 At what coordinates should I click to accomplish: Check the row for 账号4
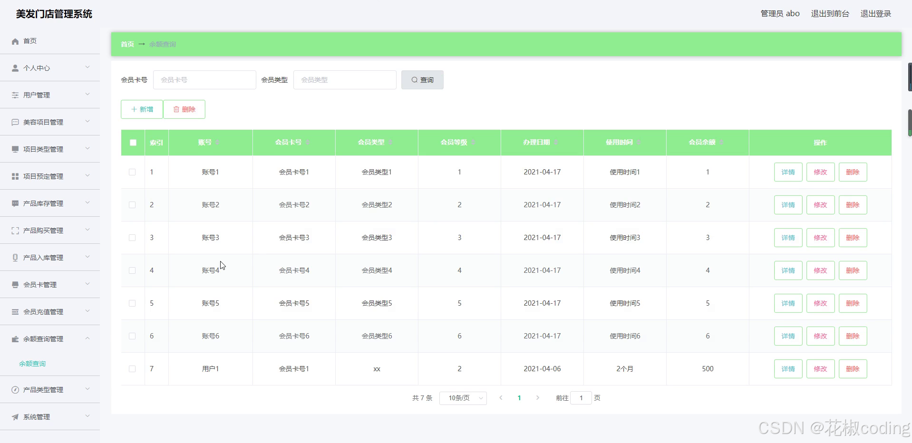132,270
